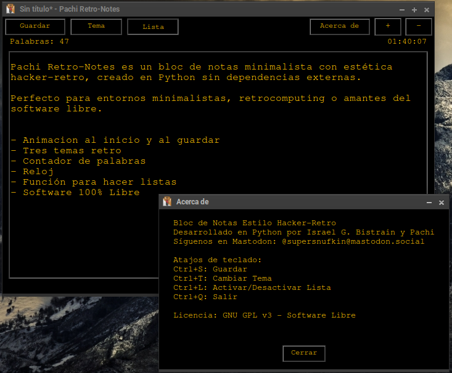
Task: Open the Acerca de button in toolbar
Action: coord(340,26)
